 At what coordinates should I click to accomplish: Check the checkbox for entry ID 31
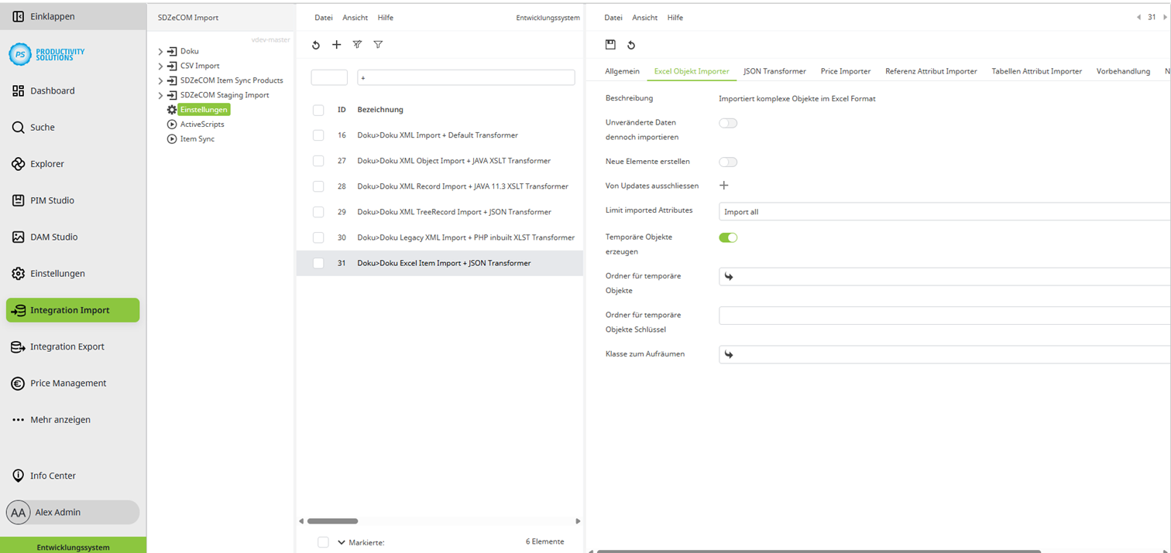pyautogui.click(x=318, y=263)
